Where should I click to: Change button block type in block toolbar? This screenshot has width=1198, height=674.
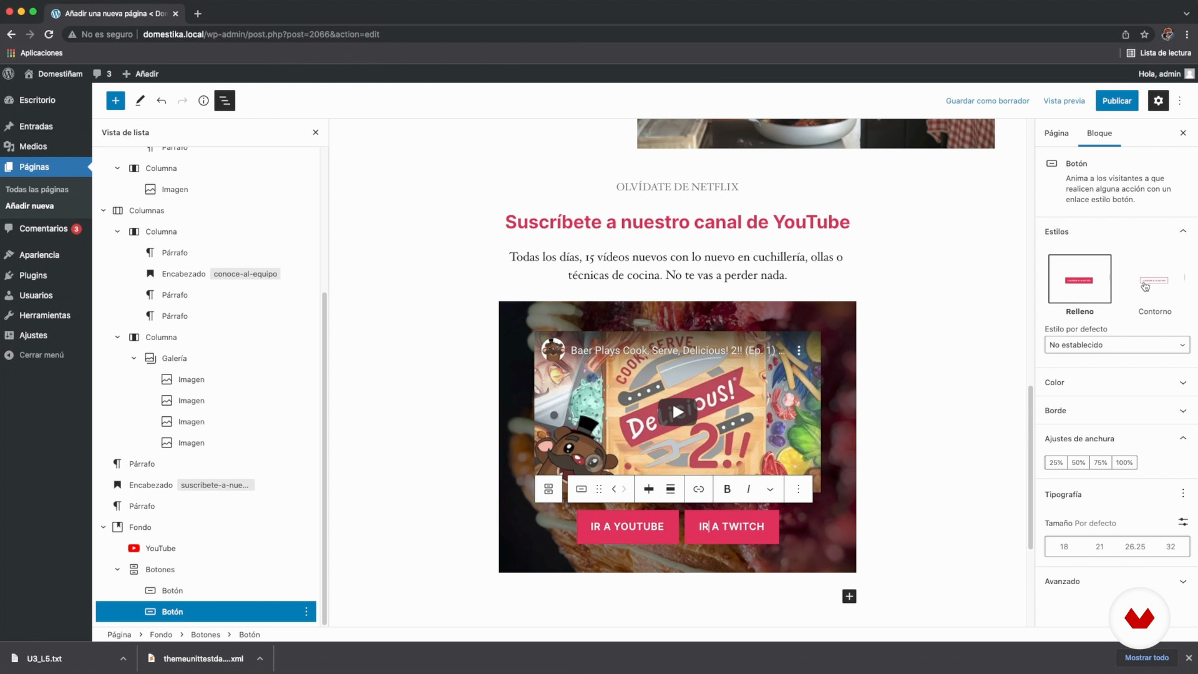[x=581, y=489]
